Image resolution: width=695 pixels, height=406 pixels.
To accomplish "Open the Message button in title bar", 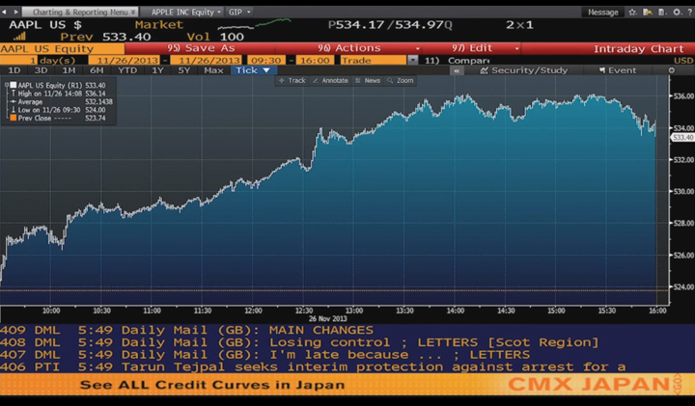I will [602, 12].
